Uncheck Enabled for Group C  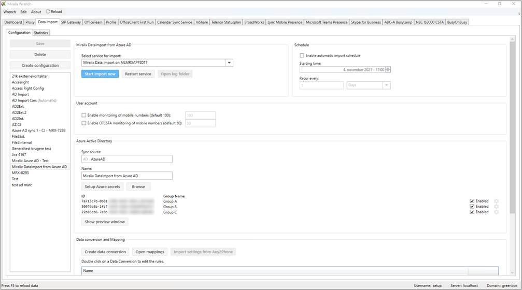point(472,212)
